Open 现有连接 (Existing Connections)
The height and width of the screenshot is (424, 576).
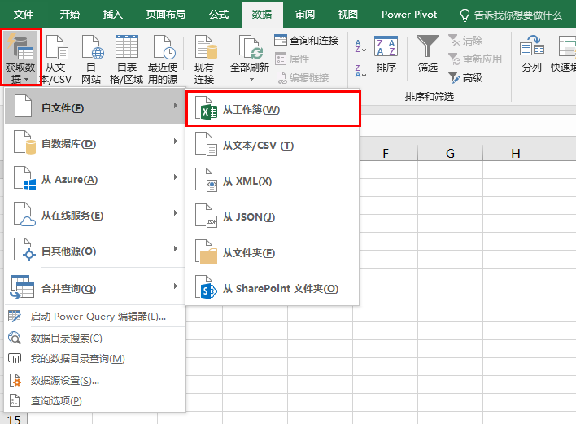point(204,59)
